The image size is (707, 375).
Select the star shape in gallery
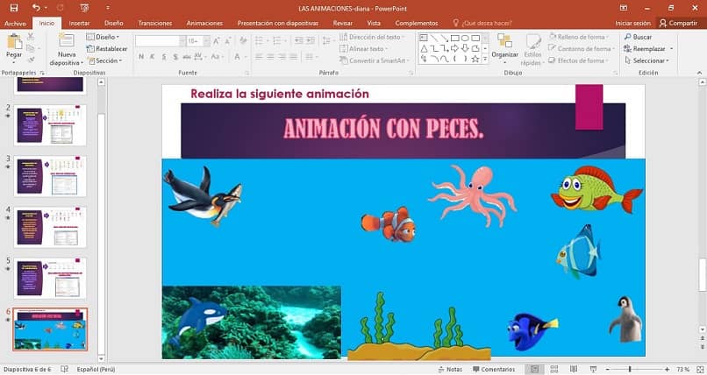(x=475, y=59)
